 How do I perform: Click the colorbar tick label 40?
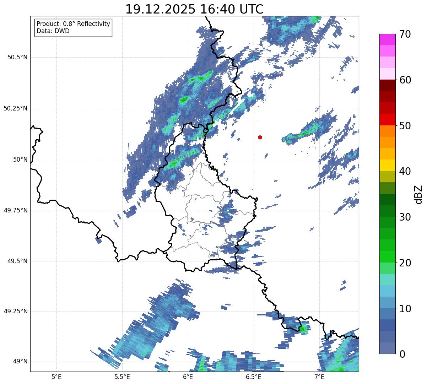pyautogui.click(x=405, y=171)
